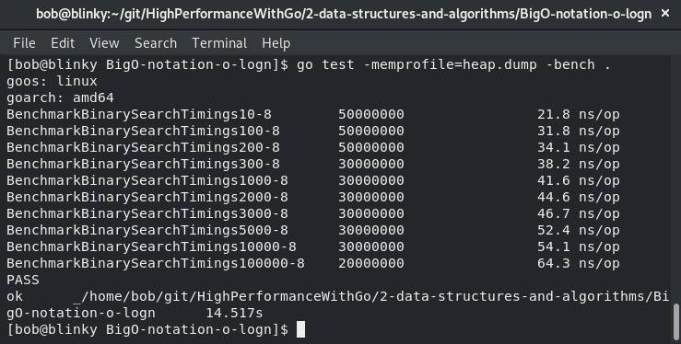The height and width of the screenshot is (344, 681).
Task: Open the File menu
Action: coord(24,43)
